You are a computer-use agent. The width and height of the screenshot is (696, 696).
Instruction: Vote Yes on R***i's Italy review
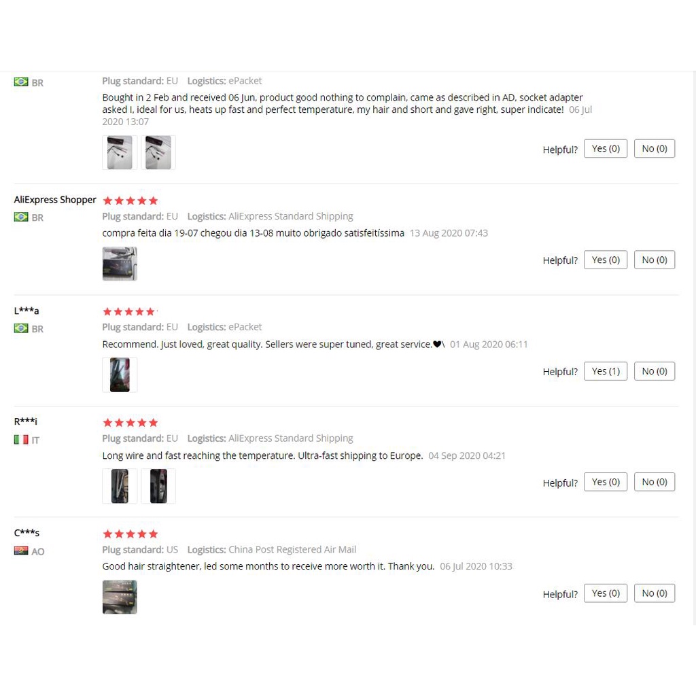[606, 482]
